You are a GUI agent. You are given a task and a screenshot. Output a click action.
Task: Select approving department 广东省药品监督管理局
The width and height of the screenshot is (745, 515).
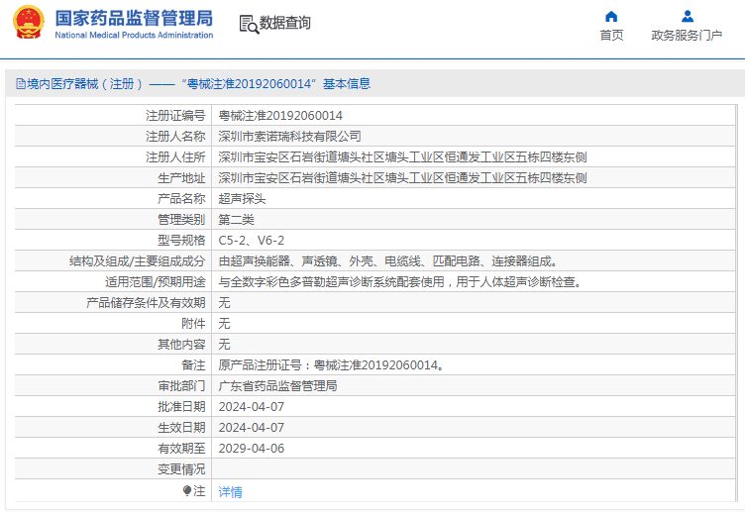(277, 386)
